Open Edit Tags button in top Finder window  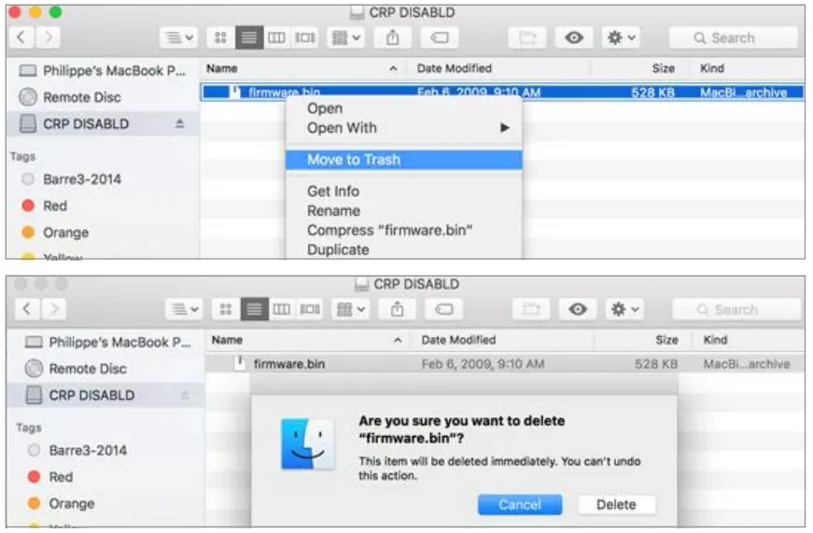tap(439, 37)
